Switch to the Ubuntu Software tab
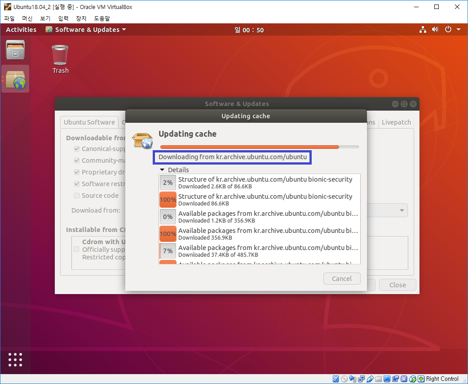Image resolution: width=468 pixels, height=384 pixels. (89, 122)
